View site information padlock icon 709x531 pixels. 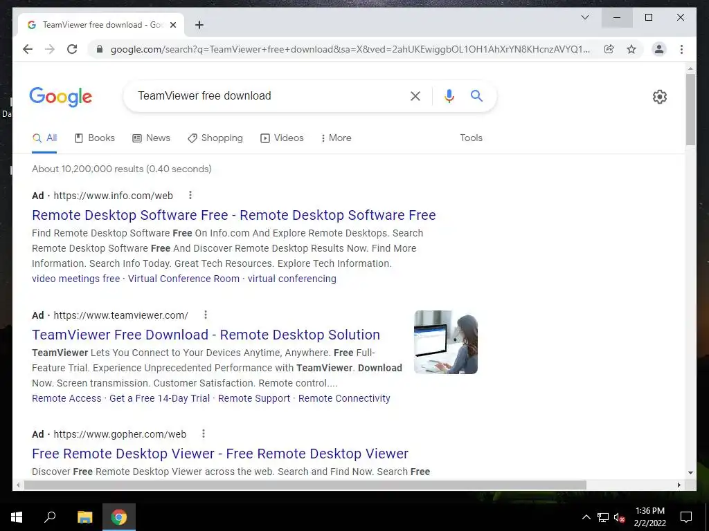click(100, 49)
